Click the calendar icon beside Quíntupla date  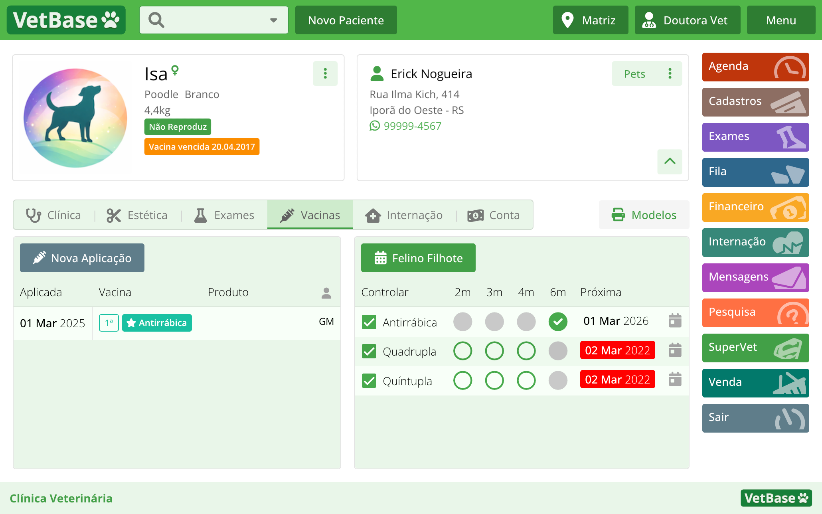pyautogui.click(x=675, y=380)
